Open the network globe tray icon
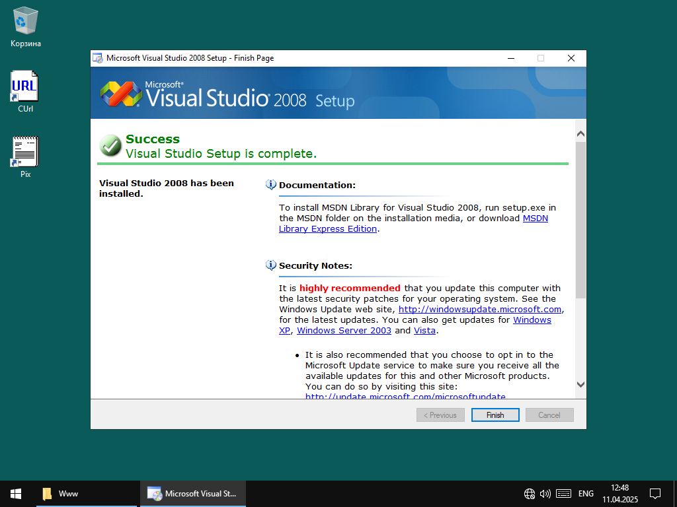Viewport: 677px width, 507px height. 530,494
